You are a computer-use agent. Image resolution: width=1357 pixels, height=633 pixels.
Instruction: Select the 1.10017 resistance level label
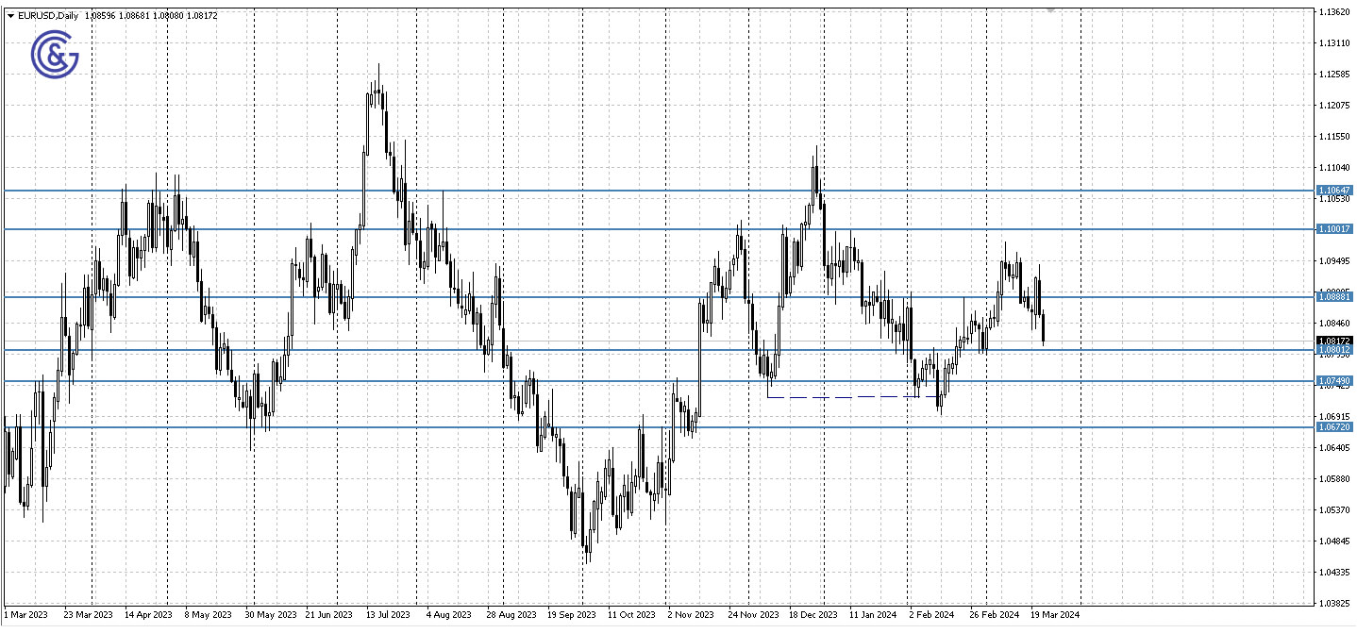(1333, 228)
